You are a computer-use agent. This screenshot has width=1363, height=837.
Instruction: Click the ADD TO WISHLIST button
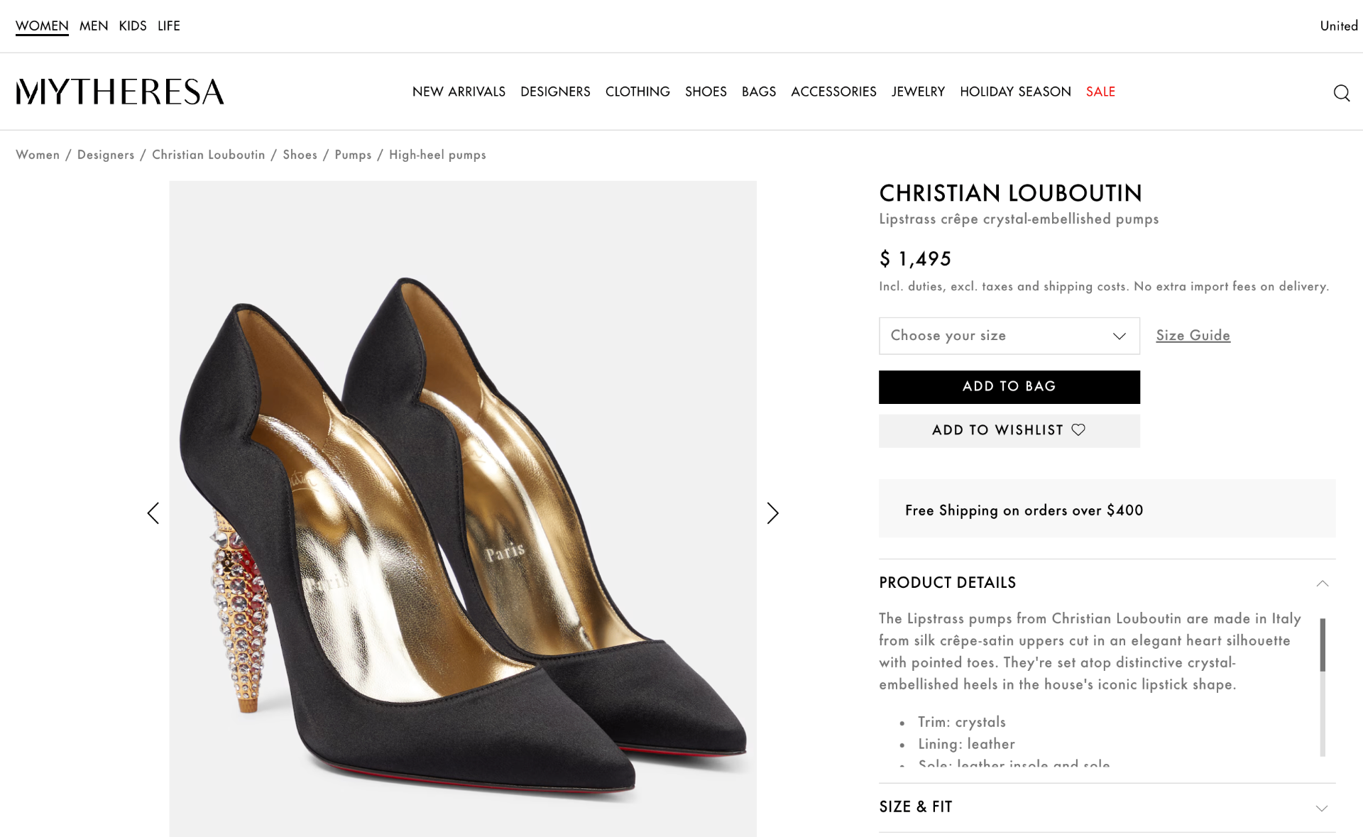(1009, 430)
